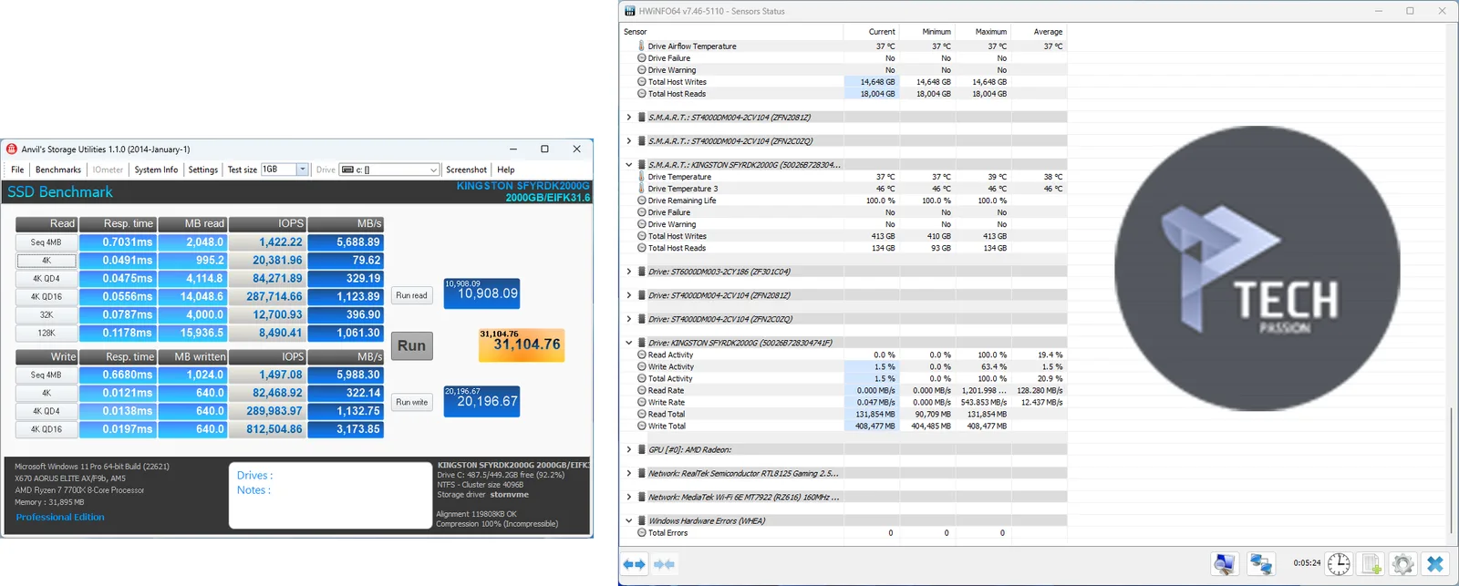Click the big Run button
Viewport: 1459px width, 586px height.
411,345
